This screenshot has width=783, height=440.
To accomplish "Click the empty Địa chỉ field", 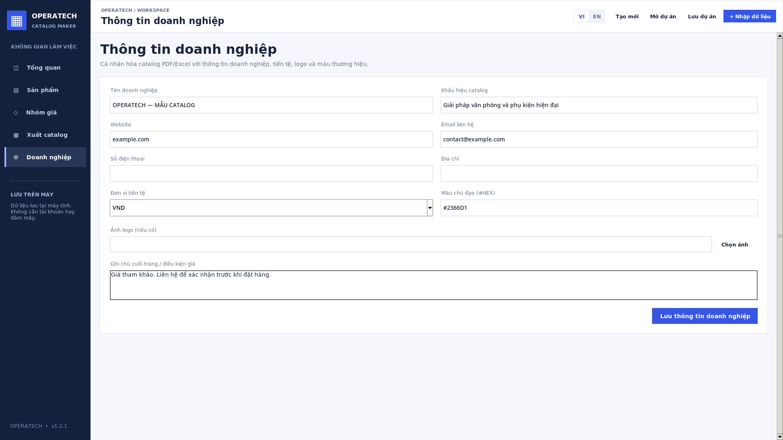I will pyautogui.click(x=599, y=174).
